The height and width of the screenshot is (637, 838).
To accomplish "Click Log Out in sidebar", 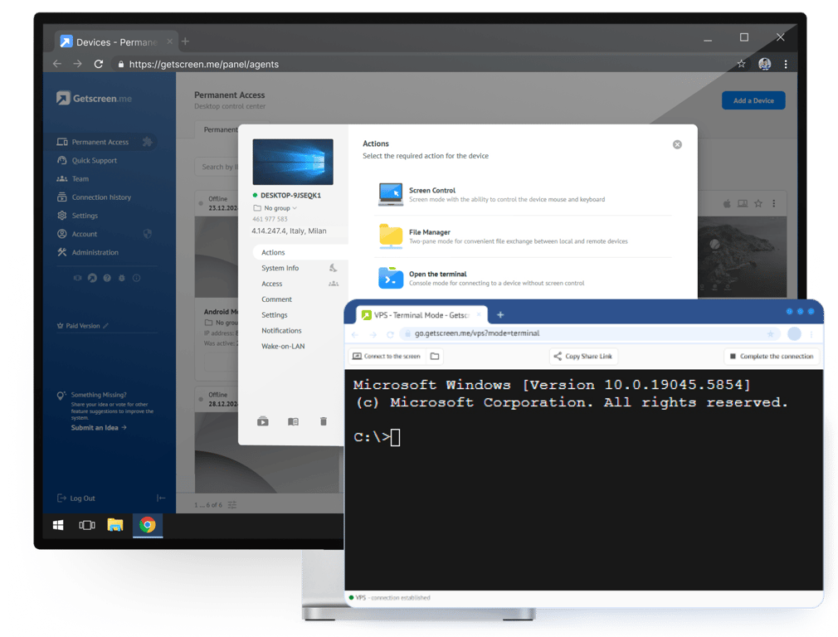I will click(76, 498).
